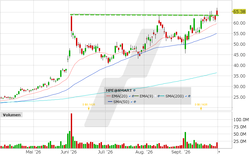Click the Mai '26 date label
The height and width of the screenshot is (155, 249).
(x=33, y=152)
